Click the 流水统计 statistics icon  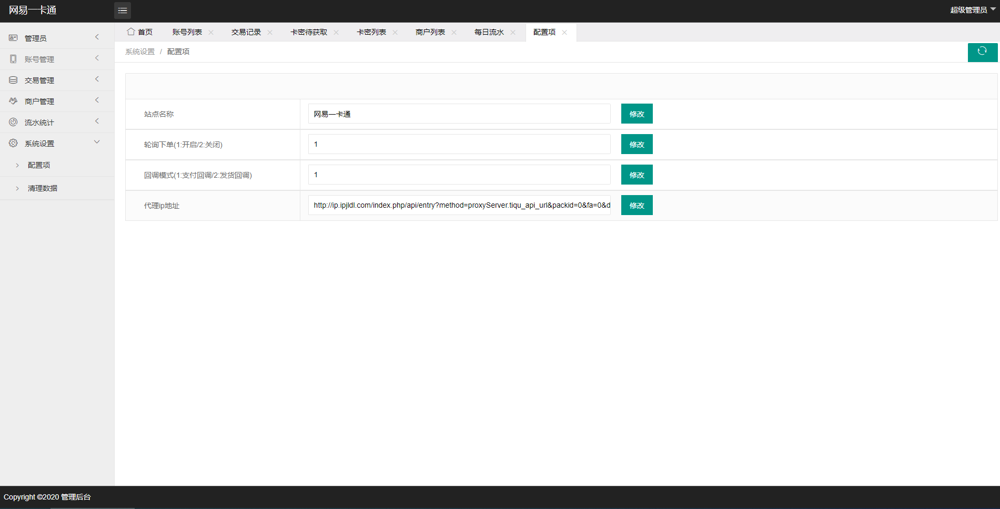tap(13, 121)
